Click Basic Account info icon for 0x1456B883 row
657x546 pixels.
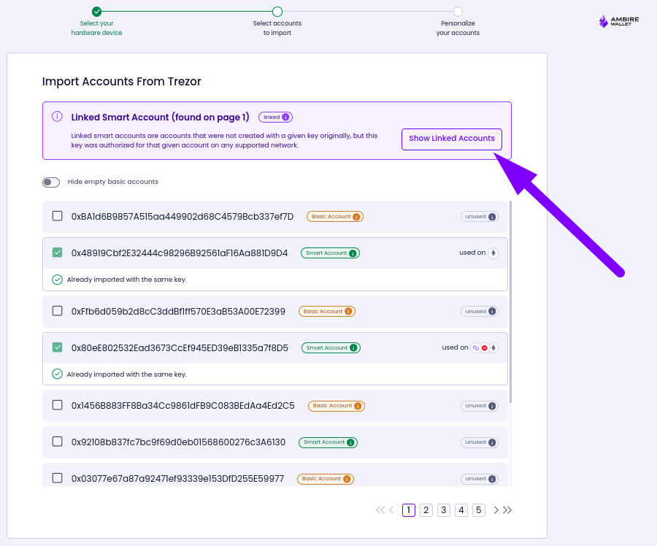pyautogui.click(x=358, y=406)
